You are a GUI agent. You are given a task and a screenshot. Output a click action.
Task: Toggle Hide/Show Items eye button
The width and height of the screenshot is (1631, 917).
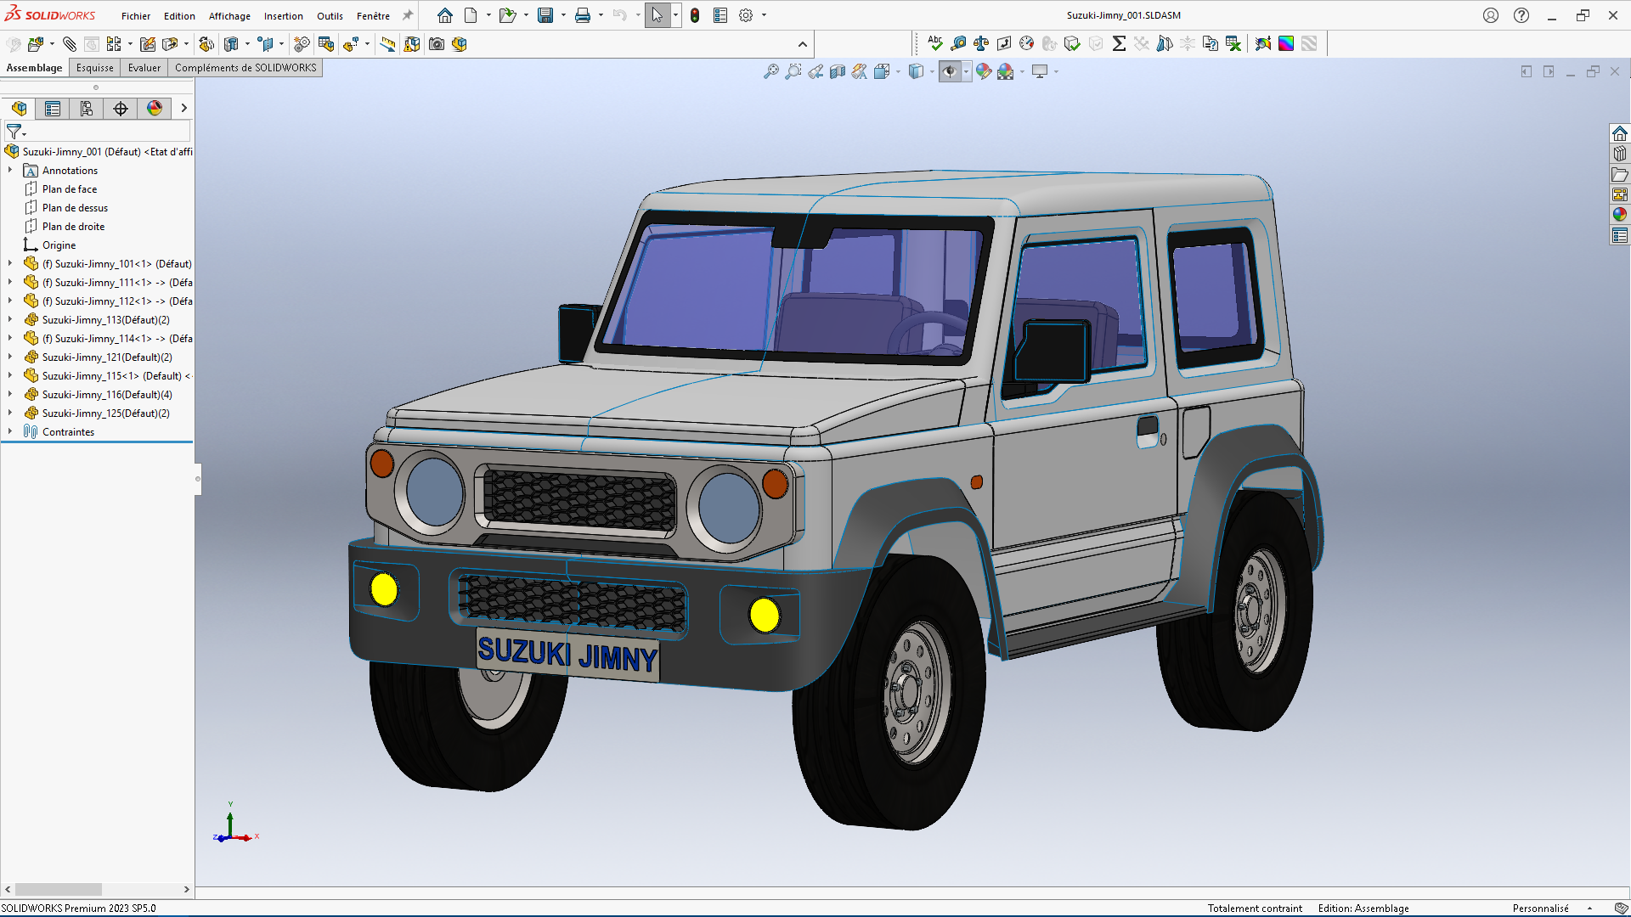point(950,72)
